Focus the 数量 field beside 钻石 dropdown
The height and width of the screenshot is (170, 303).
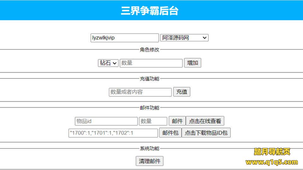point(151,63)
